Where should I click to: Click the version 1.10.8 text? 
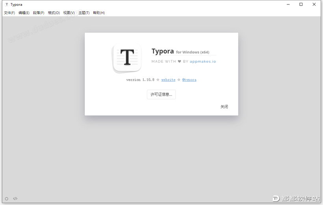click(140, 80)
